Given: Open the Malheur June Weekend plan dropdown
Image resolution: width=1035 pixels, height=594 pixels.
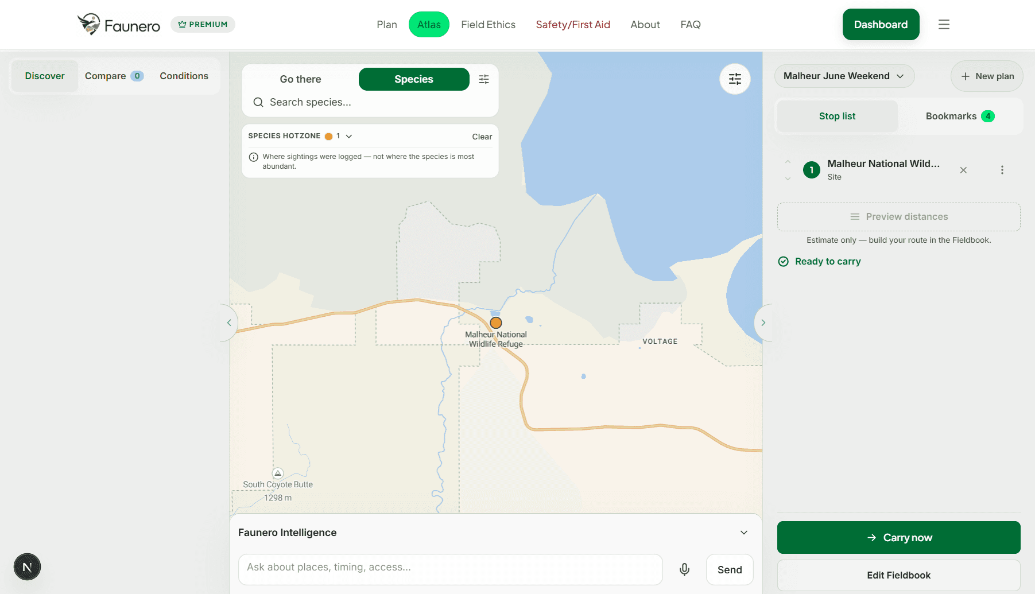Looking at the screenshot, I should coord(844,76).
